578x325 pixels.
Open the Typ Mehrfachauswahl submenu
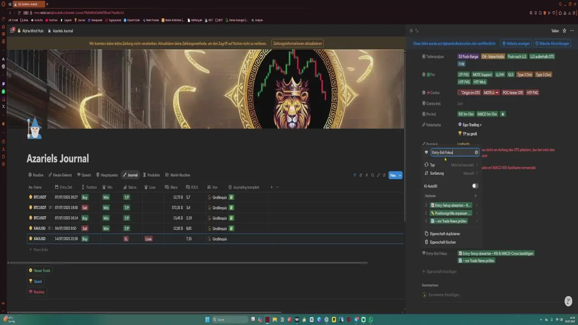coord(451,165)
